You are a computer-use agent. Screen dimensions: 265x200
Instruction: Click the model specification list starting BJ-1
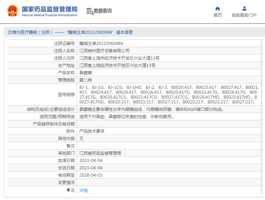(x=169, y=94)
